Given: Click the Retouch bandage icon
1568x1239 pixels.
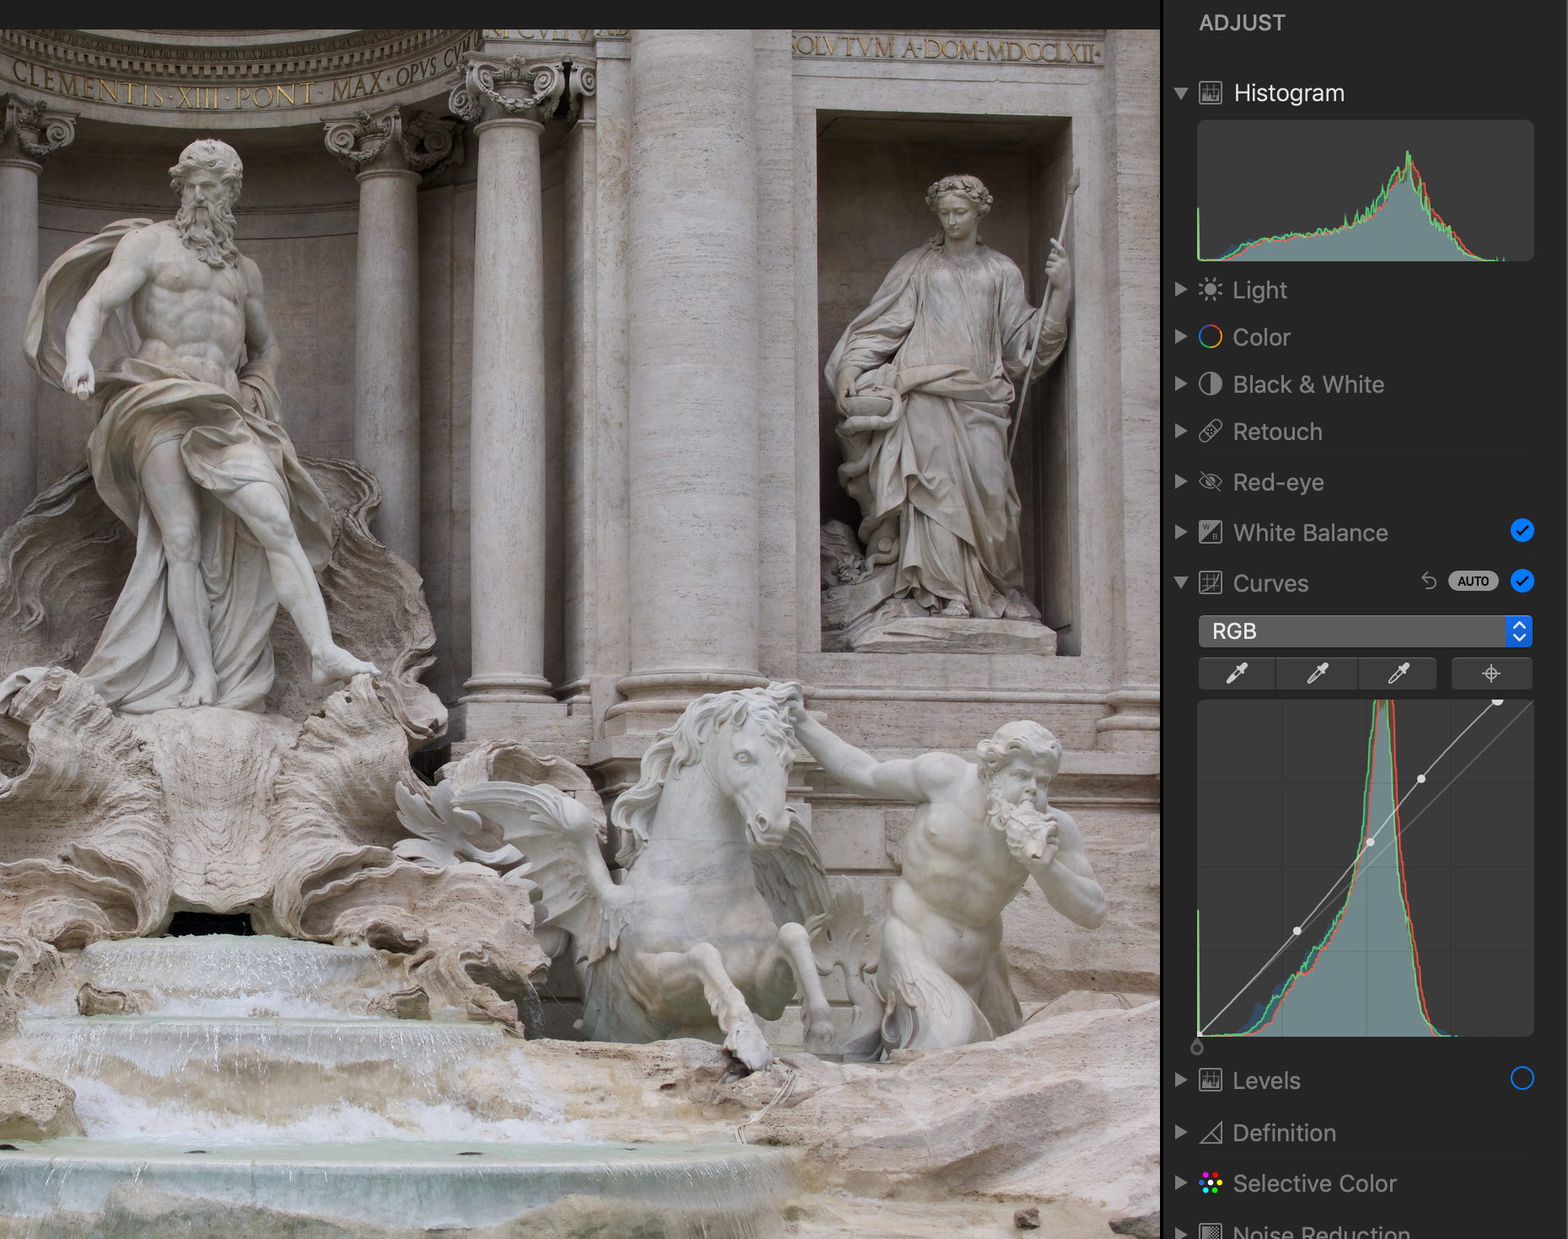Looking at the screenshot, I should pos(1211,432).
